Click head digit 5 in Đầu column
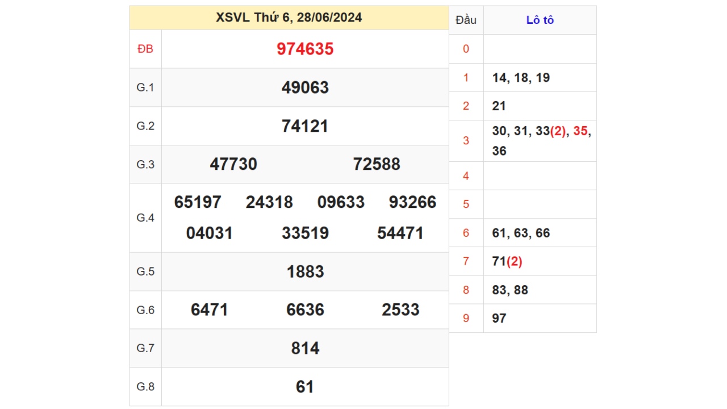Screen dimensions: 727x409 (x=466, y=204)
